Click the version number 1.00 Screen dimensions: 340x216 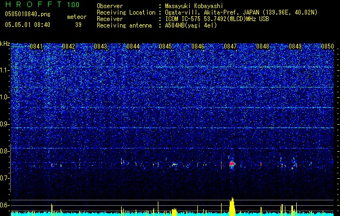click(x=74, y=5)
